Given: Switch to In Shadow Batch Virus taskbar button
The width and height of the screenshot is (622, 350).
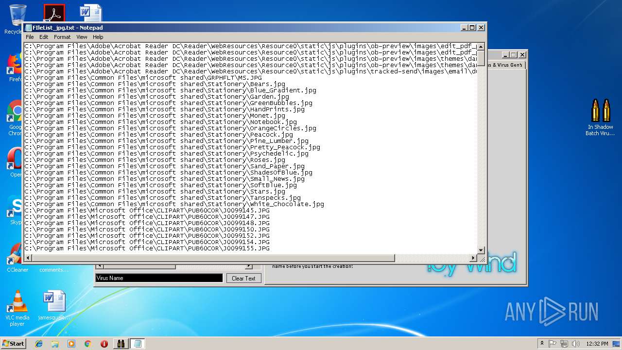Looking at the screenshot, I should (x=121, y=344).
